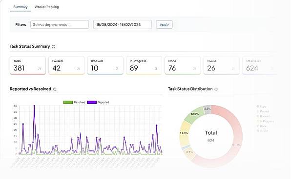The image size is (292, 179).
Task: Toggle Done in the donut chart legend
Action: (x=261, y=126)
